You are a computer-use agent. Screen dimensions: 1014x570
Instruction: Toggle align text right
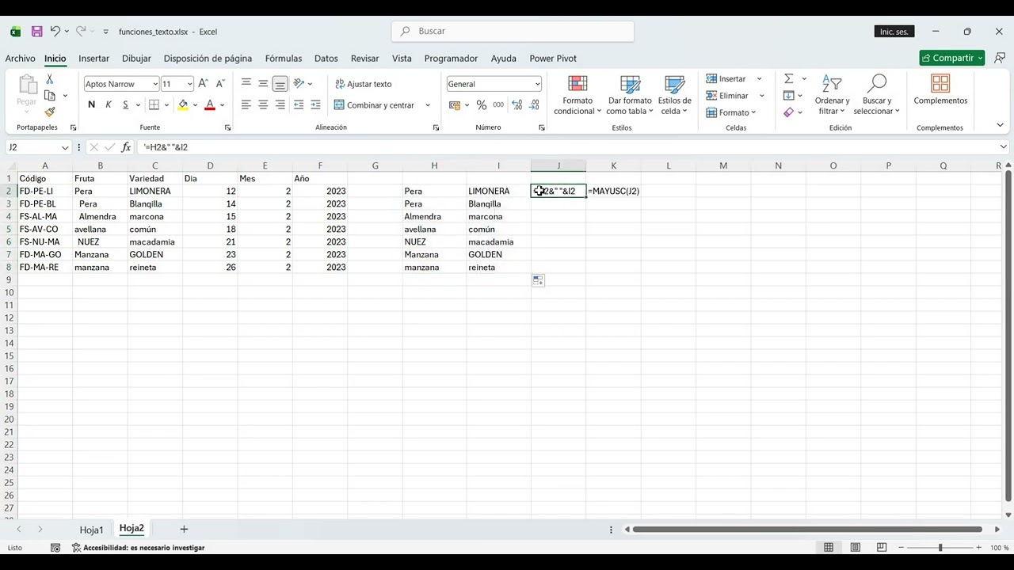(x=280, y=104)
